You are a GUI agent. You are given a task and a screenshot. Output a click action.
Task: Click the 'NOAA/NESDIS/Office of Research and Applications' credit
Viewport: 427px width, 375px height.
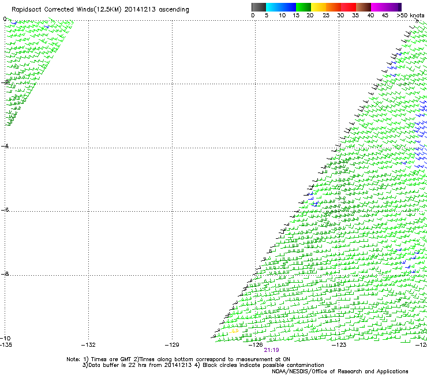tap(340, 372)
